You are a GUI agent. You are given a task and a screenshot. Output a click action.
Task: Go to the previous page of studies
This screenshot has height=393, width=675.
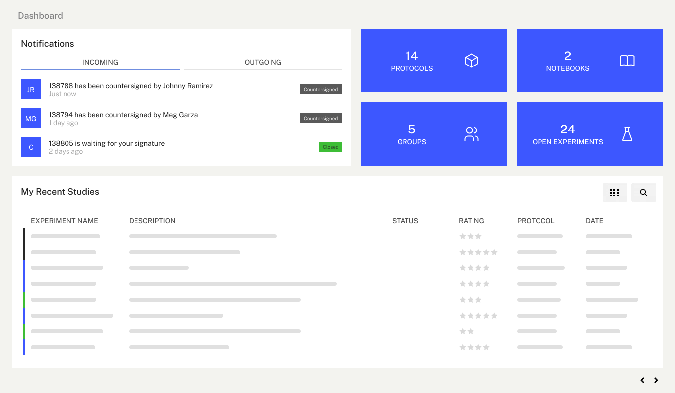click(642, 380)
